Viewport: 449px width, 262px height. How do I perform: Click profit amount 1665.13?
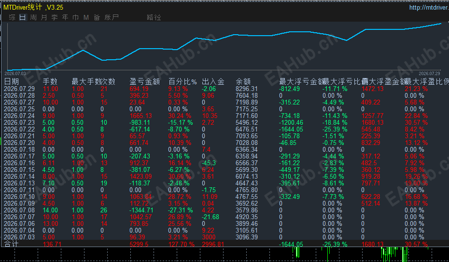pyautogui.click(x=140, y=116)
